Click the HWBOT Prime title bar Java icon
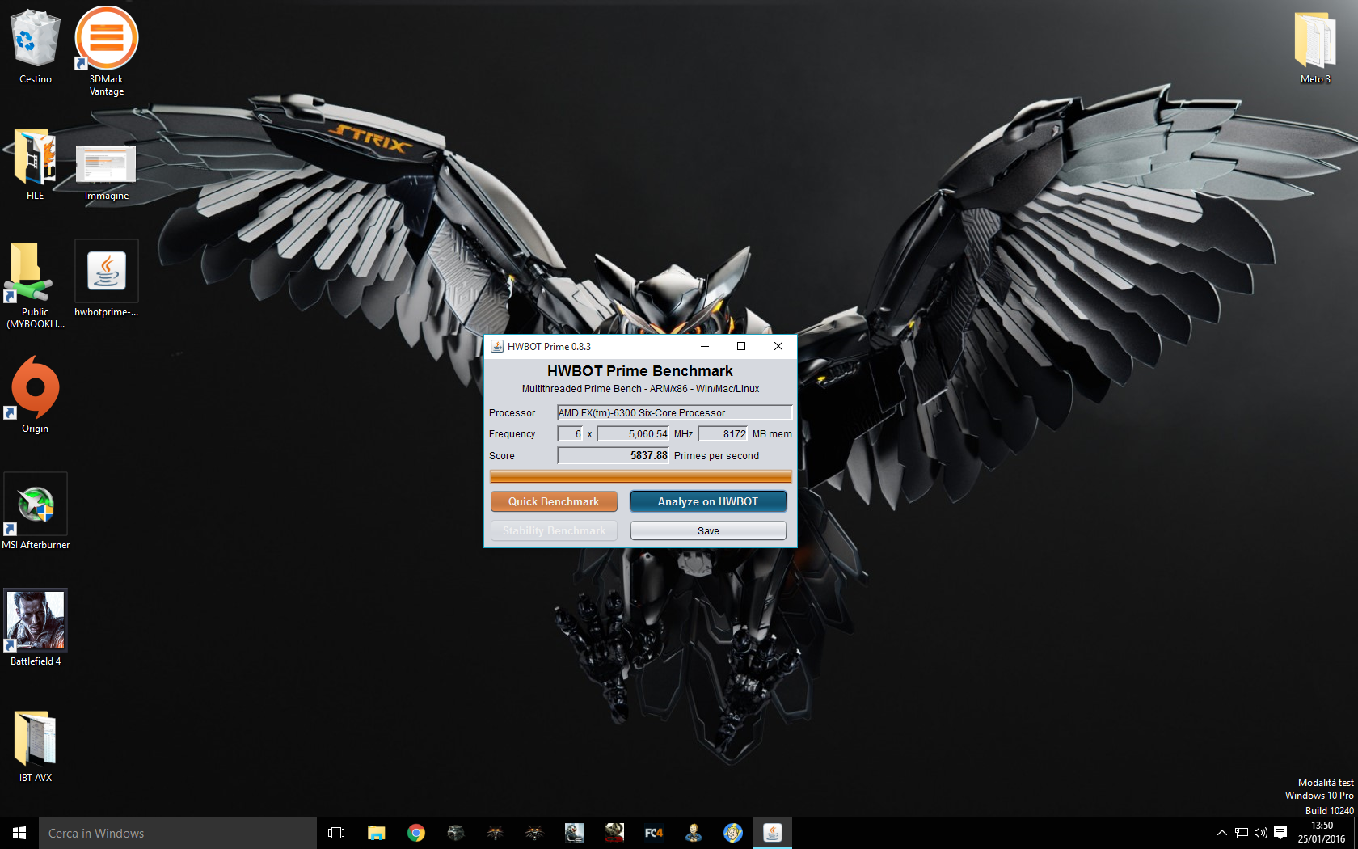The width and height of the screenshot is (1358, 849). [497, 346]
